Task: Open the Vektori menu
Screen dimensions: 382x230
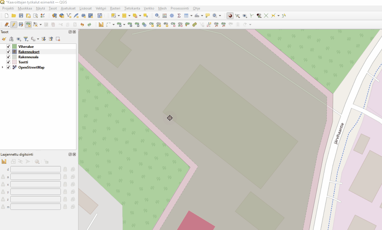Action: point(101,8)
